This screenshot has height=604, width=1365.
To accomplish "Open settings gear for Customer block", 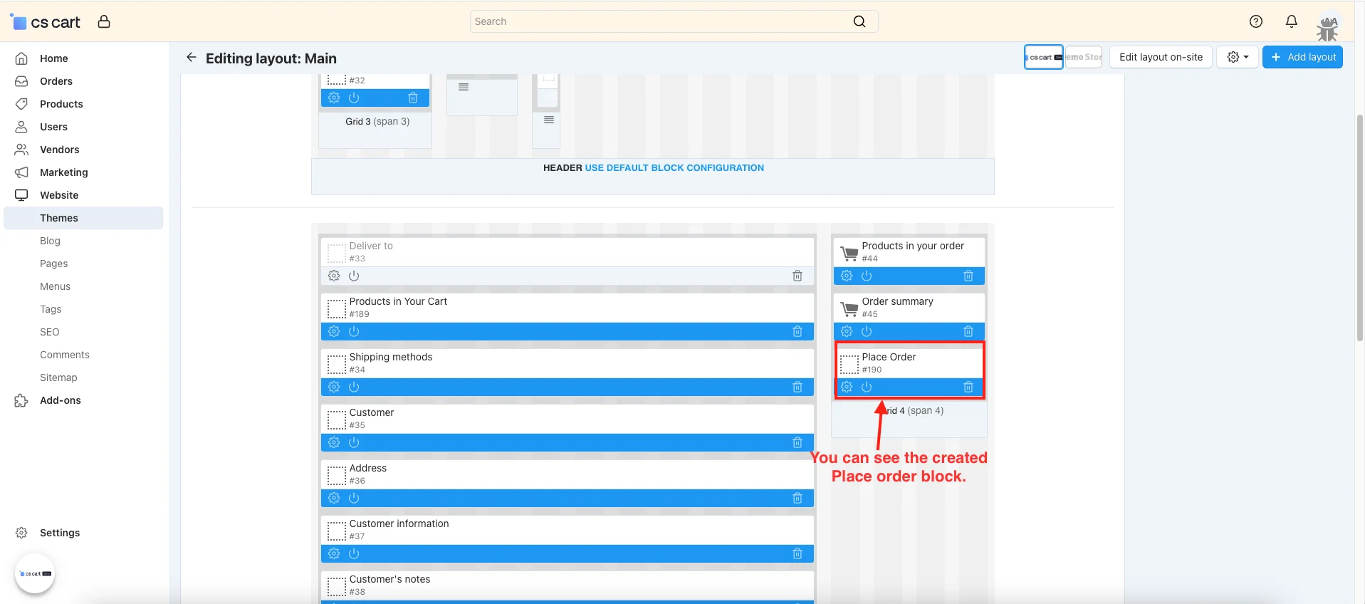I will [x=334, y=443].
